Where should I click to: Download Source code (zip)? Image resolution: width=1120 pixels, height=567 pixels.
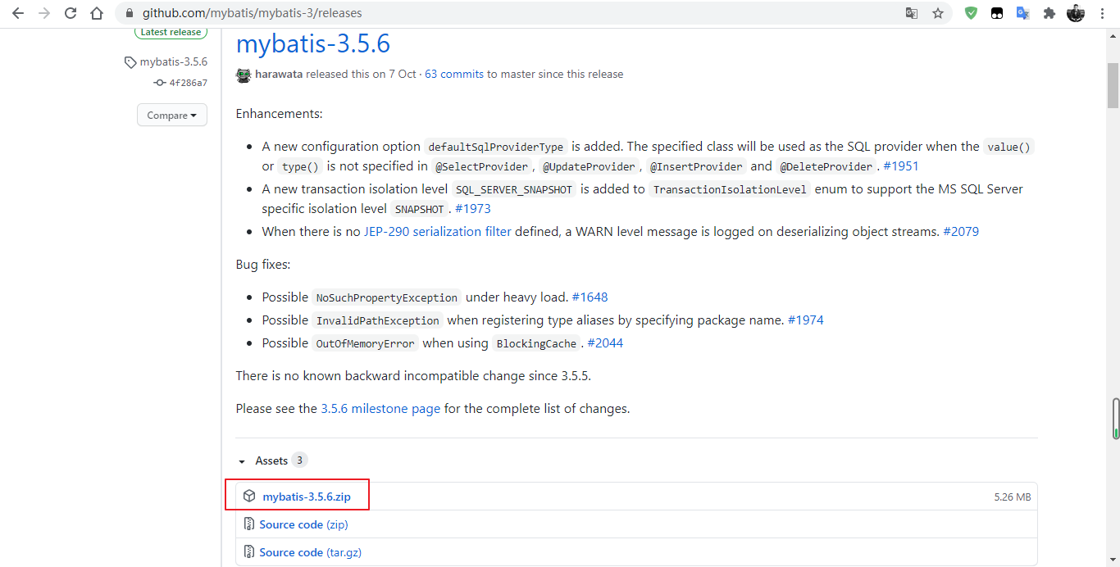[303, 524]
